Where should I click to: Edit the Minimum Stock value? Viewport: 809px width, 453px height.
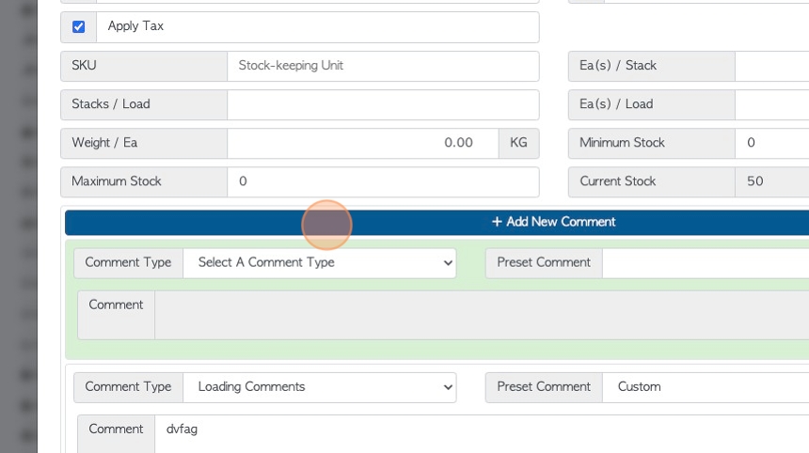(772, 143)
